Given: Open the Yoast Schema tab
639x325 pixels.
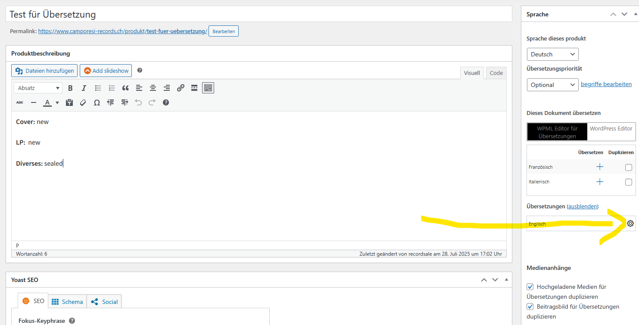Looking at the screenshot, I should tap(67, 301).
